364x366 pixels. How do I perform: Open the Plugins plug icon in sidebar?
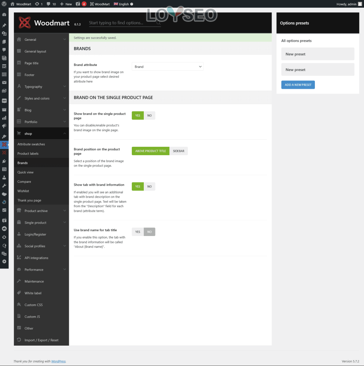click(4, 161)
